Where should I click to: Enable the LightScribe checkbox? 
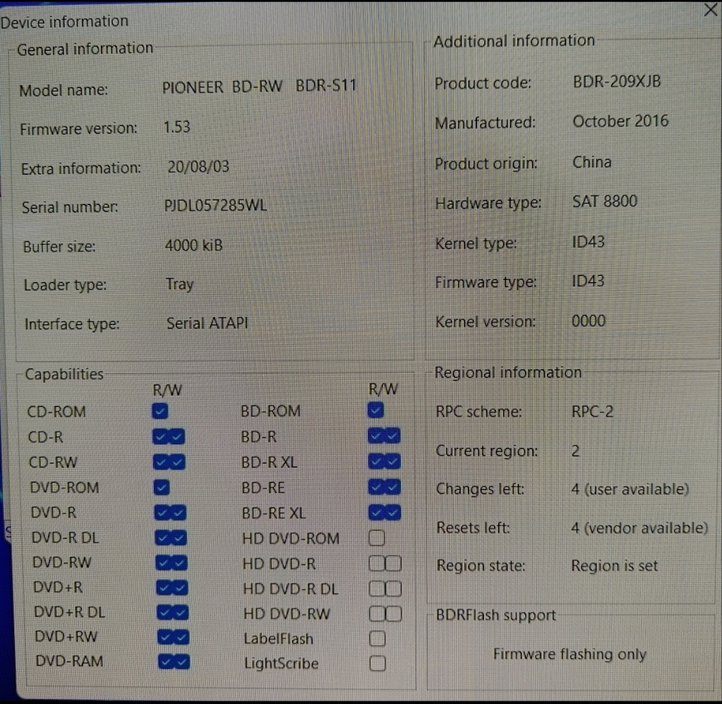378,663
